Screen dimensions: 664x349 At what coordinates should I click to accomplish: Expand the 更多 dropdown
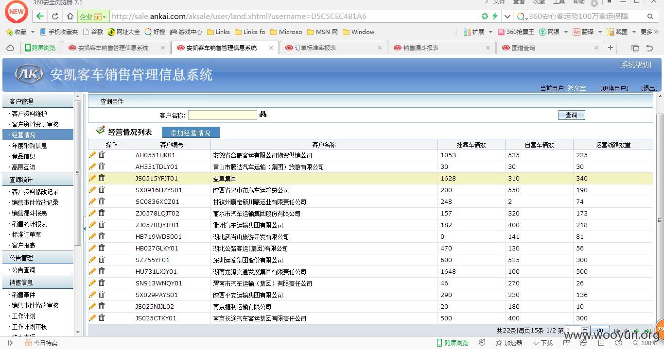pos(649,32)
